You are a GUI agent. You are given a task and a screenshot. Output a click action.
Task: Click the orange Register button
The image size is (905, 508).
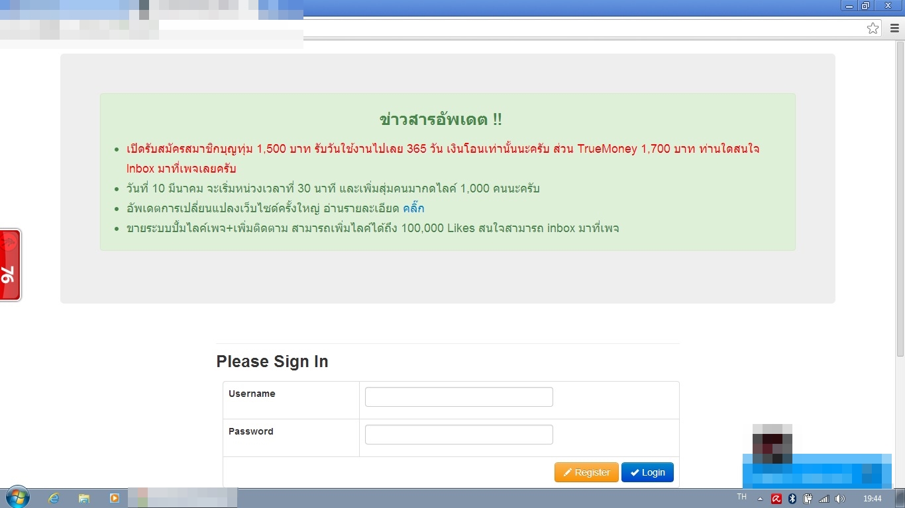coord(586,472)
